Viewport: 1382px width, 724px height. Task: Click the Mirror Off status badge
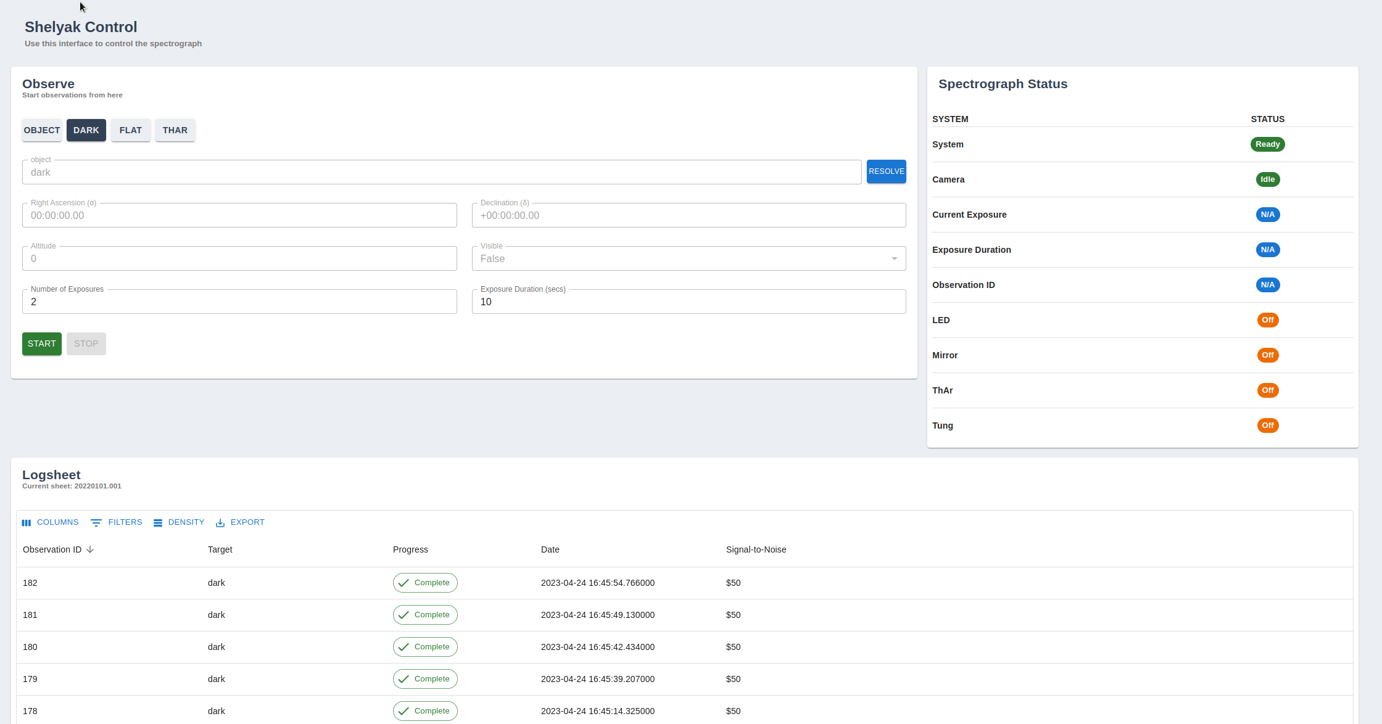click(x=1268, y=355)
